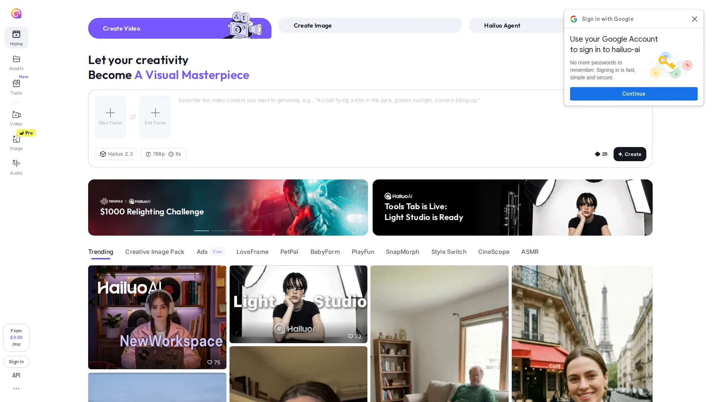Like the Light Studio video with 72 hearts

(351, 336)
